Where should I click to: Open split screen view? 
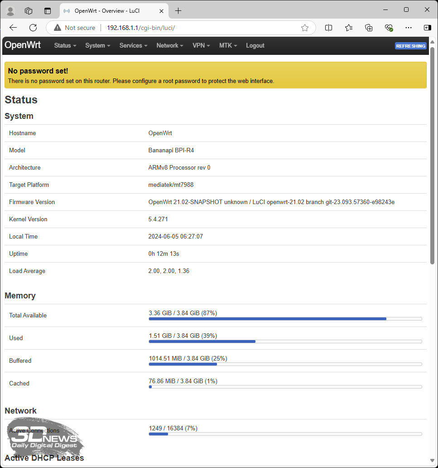[328, 28]
